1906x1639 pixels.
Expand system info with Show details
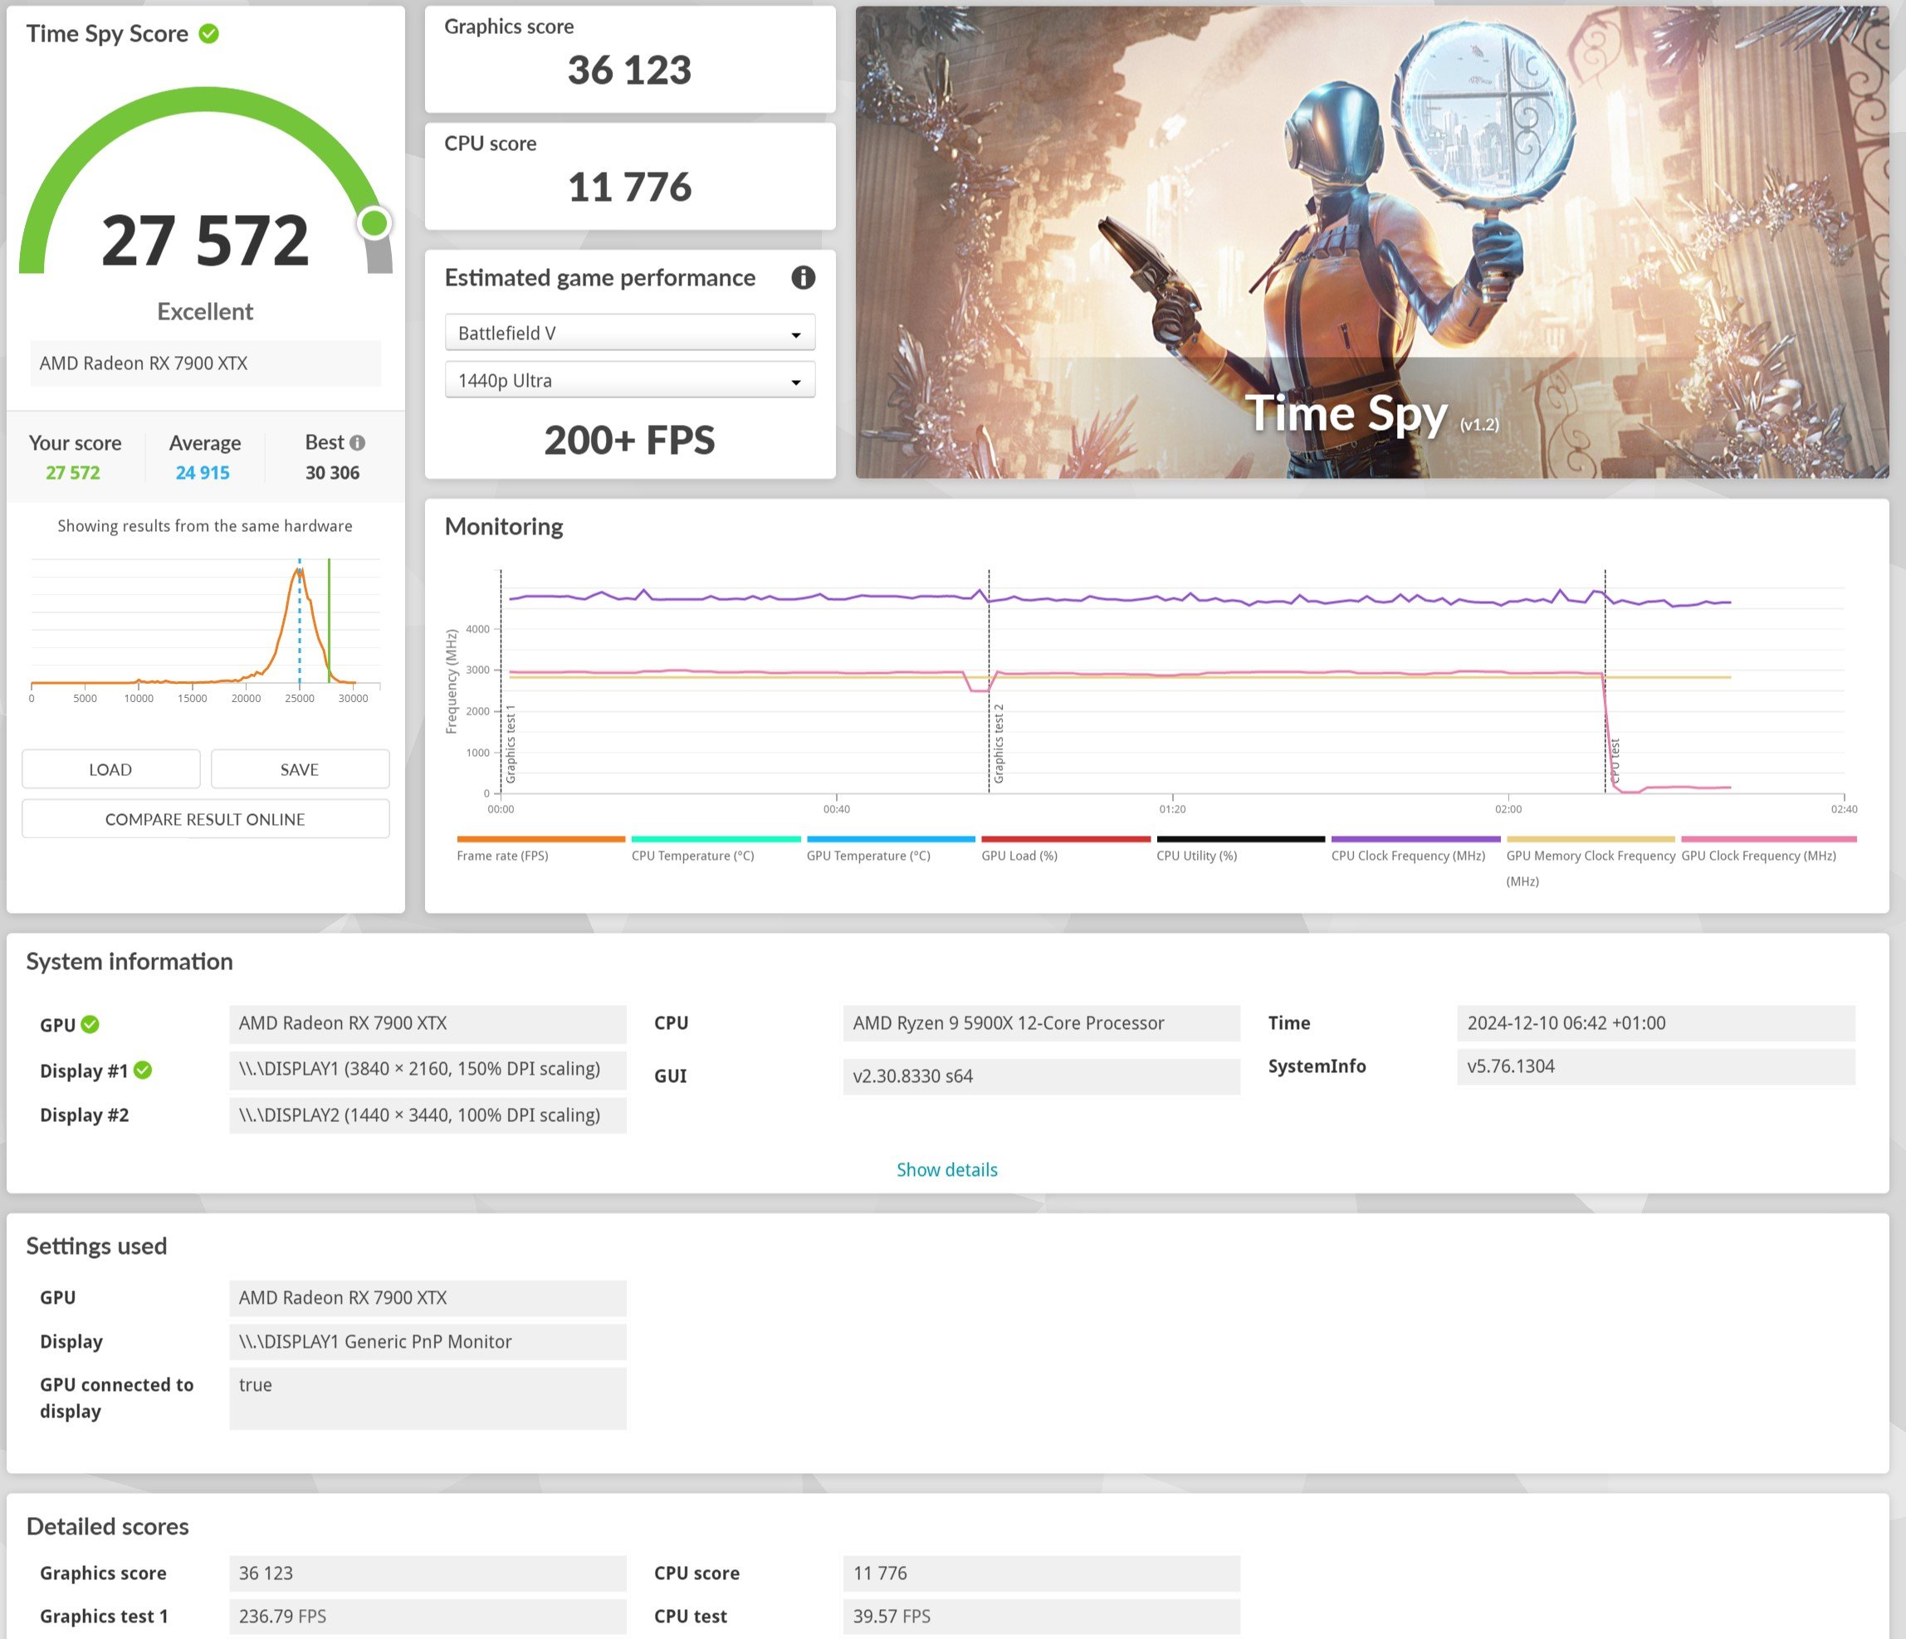[x=946, y=1169]
